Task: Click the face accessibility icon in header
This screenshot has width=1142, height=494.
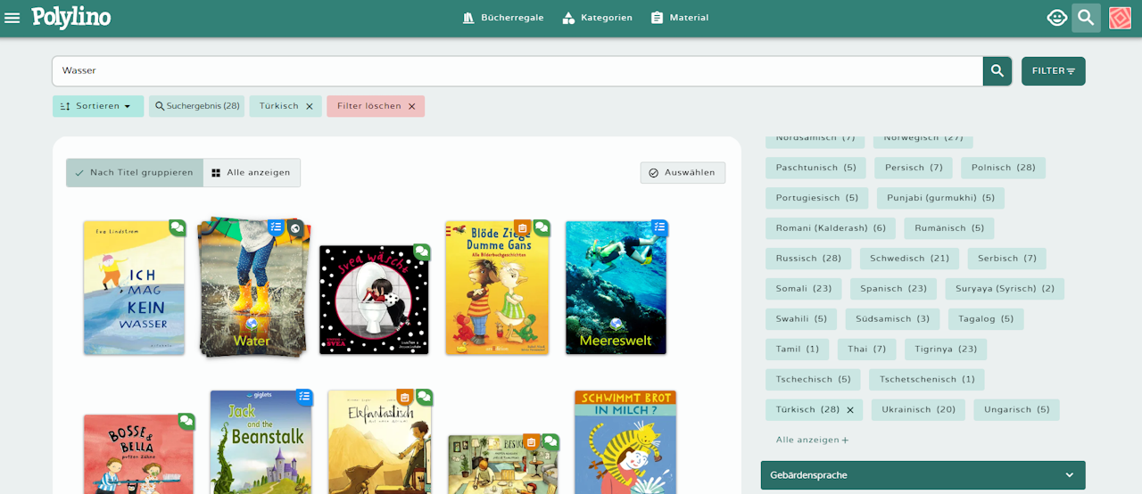Action: pos(1057,18)
